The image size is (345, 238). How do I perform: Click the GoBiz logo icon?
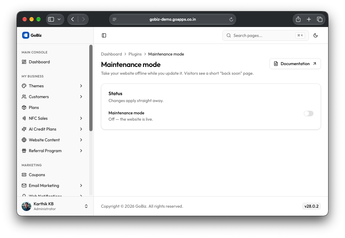(x=26, y=35)
